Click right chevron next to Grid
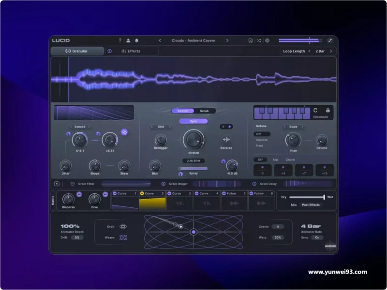 pos(170,127)
